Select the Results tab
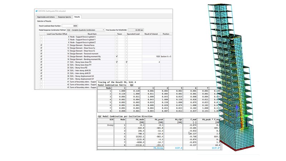Image resolution: width=286 pixels, height=161 pixels. click(x=77, y=17)
